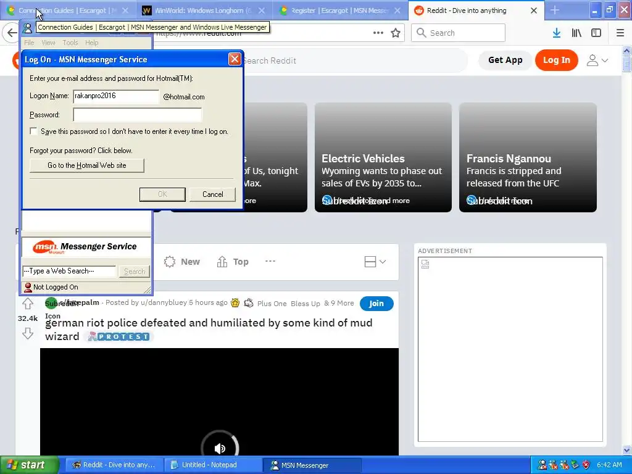632x474 pixels.
Task: Click MSN Messenger taskbar button
Action: [x=312, y=465]
